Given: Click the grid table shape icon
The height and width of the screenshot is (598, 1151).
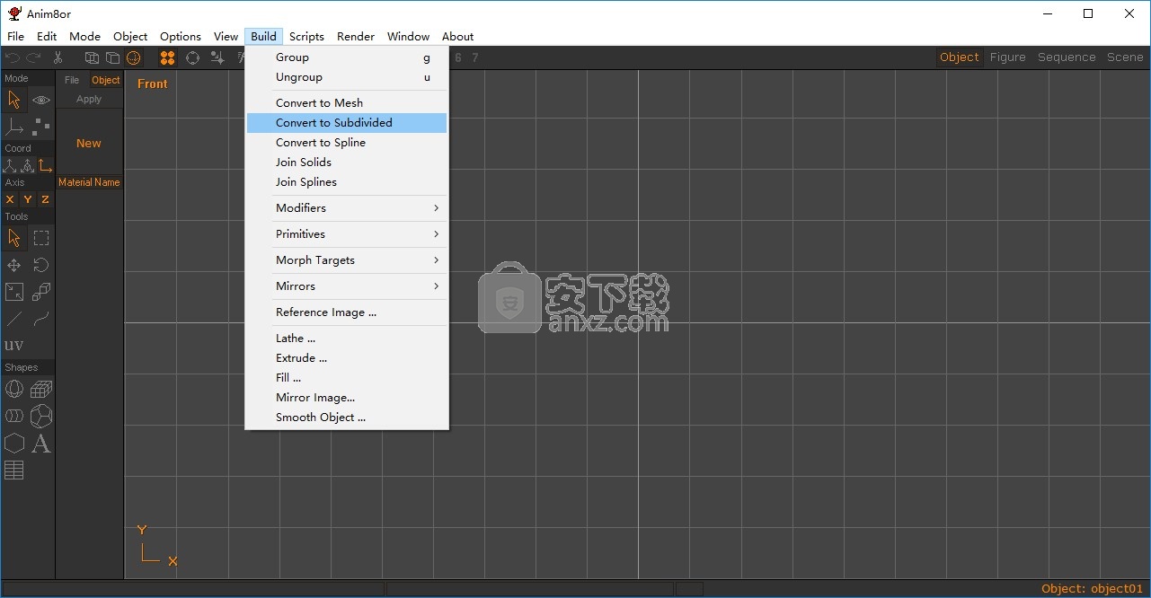Looking at the screenshot, I should tap(14, 470).
